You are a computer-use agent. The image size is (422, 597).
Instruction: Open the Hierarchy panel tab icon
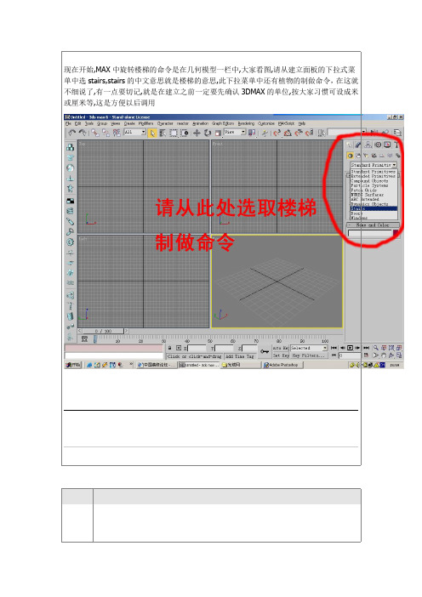[x=368, y=145]
